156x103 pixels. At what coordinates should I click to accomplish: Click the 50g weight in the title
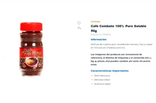coord(94,31)
